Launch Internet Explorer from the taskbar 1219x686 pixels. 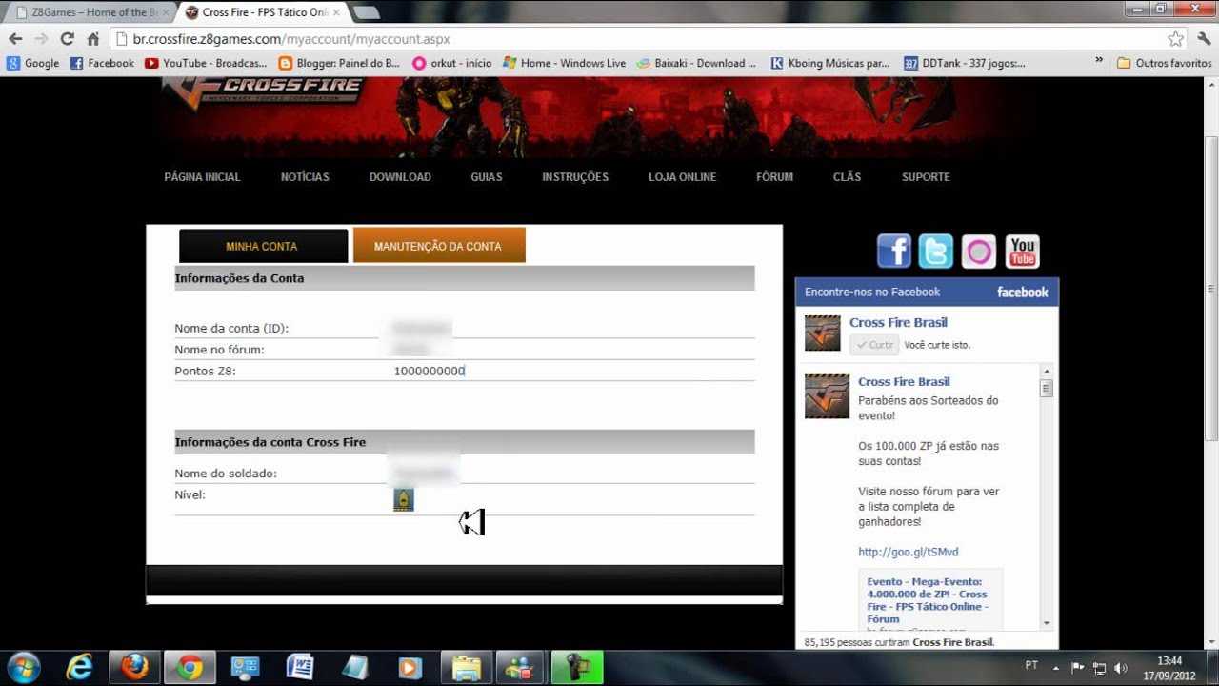[79, 667]
